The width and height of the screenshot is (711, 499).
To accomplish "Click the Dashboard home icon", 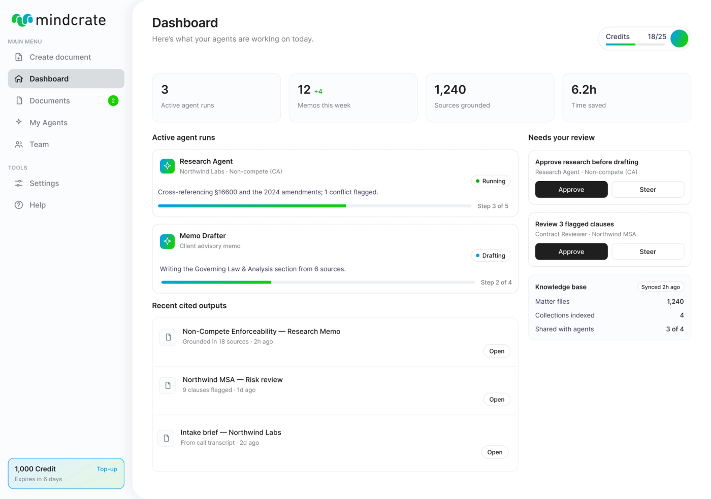I will coord(19,79).
